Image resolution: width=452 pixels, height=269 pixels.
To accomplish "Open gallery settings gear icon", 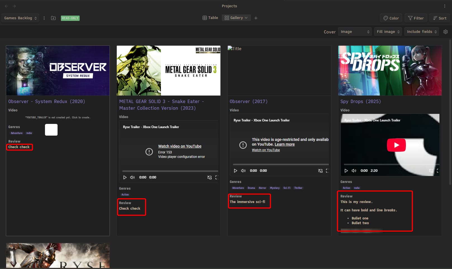I will 446,32.
